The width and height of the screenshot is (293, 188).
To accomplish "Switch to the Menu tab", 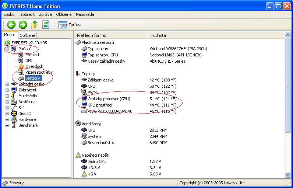I will point(9,35).
